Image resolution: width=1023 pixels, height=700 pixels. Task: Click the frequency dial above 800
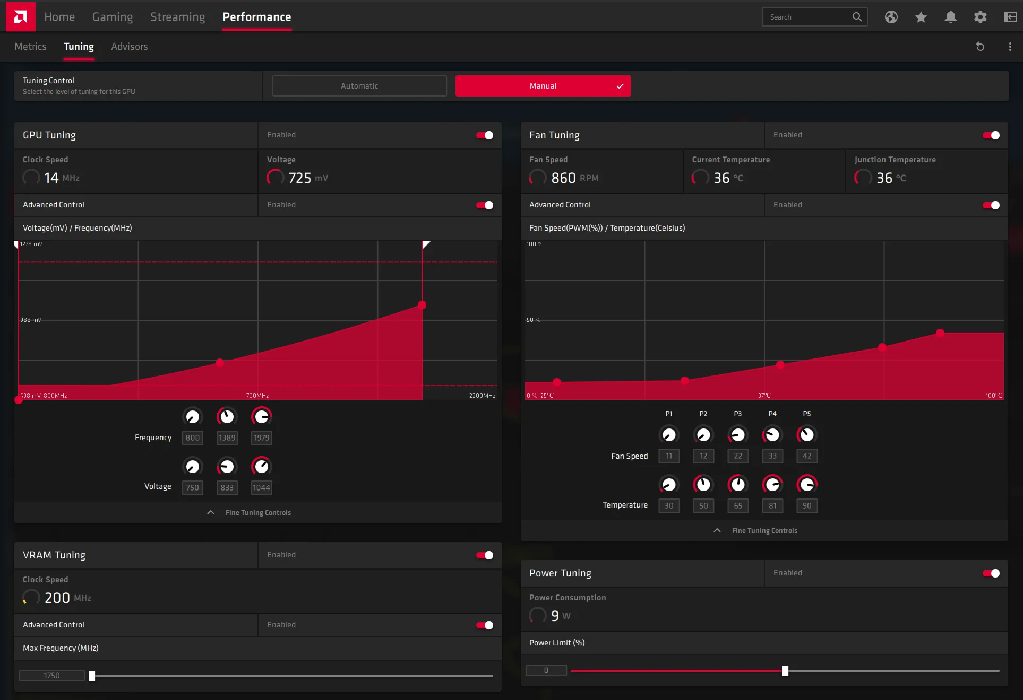click(x=193, y=417)
